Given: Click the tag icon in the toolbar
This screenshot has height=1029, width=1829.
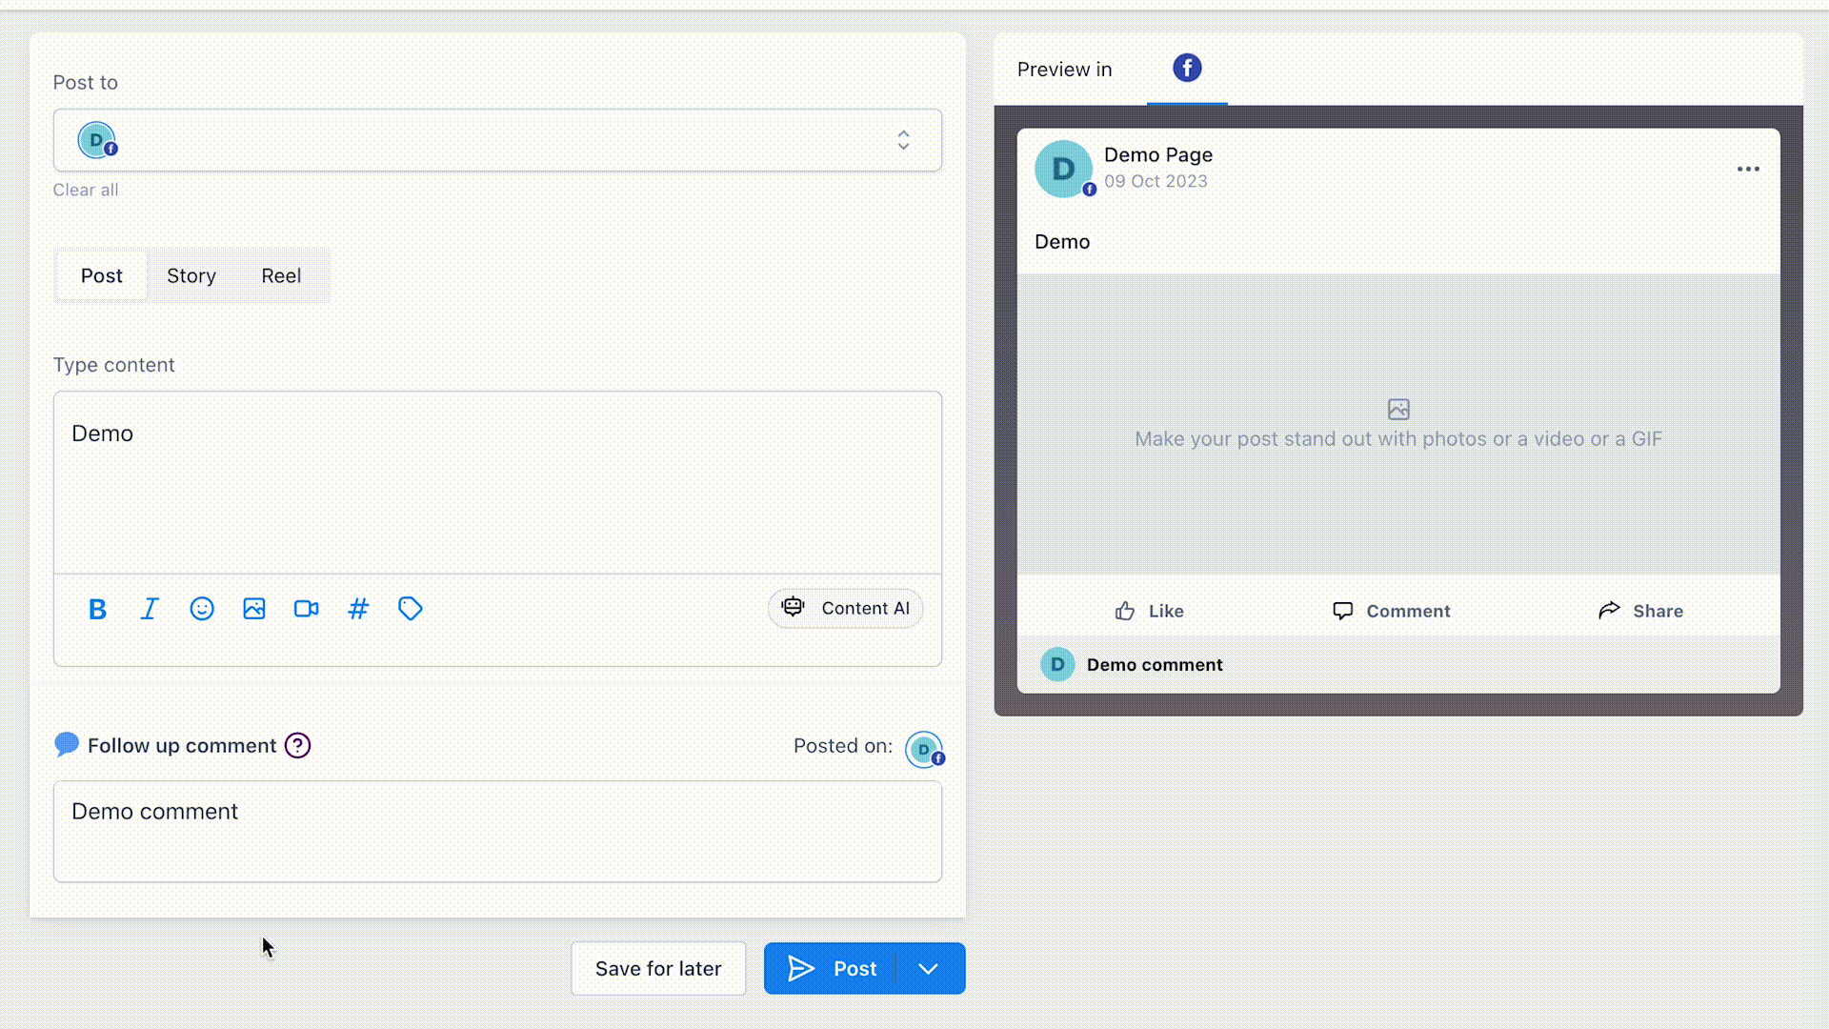Looking at the screenshot, I should coord(411,609).
